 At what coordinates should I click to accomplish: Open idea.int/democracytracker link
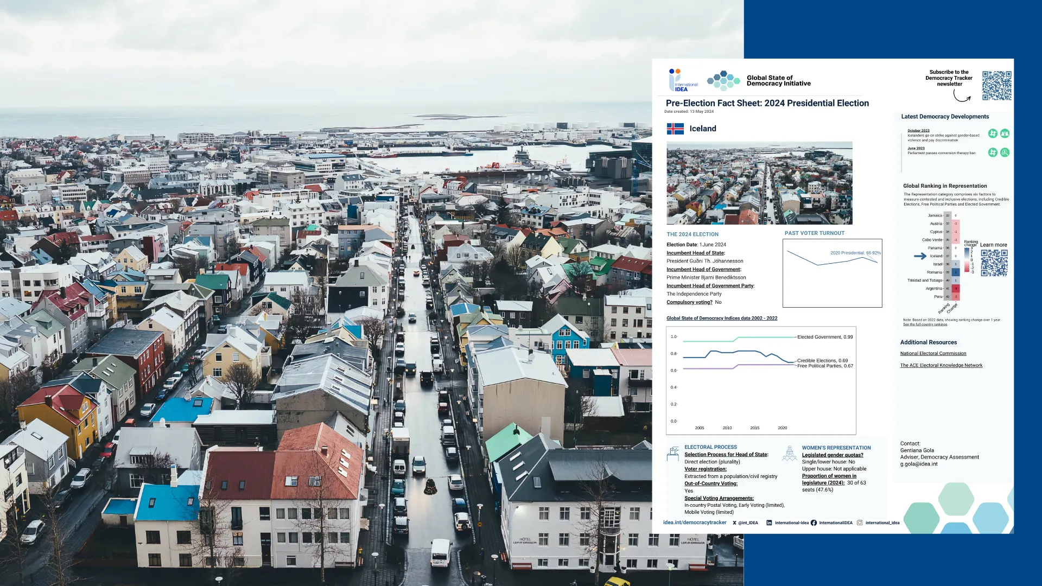click(x=695, y=523)
